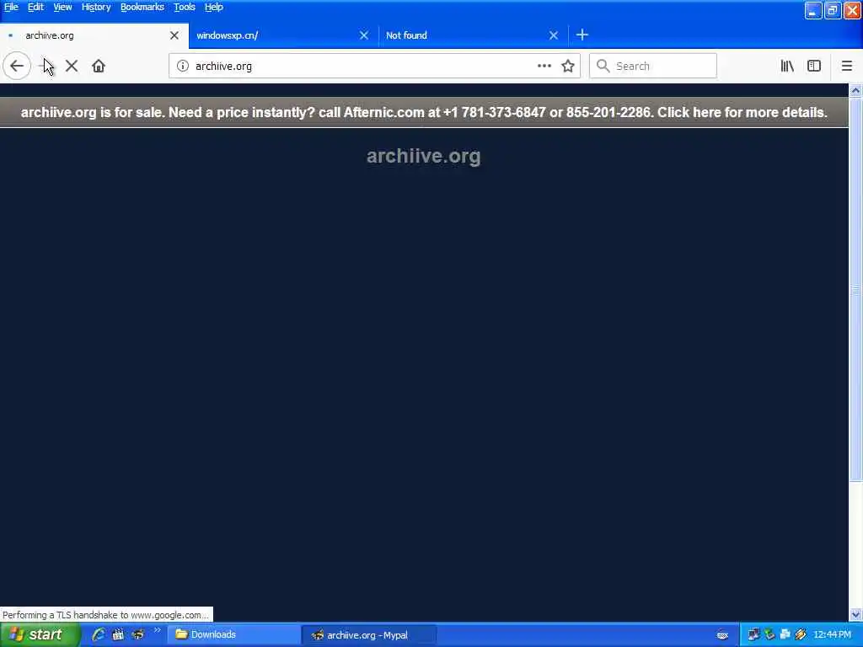Open the History menu

(x=96, y=7)
